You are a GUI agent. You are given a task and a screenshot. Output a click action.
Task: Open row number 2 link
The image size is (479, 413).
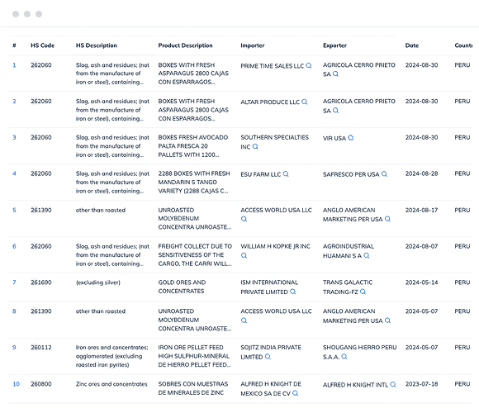pyautogui.click(x=14, y=101)
